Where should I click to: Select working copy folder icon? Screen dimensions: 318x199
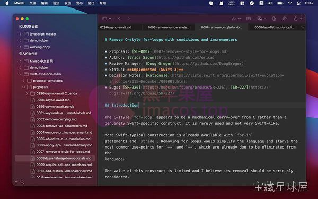(26, 47)
